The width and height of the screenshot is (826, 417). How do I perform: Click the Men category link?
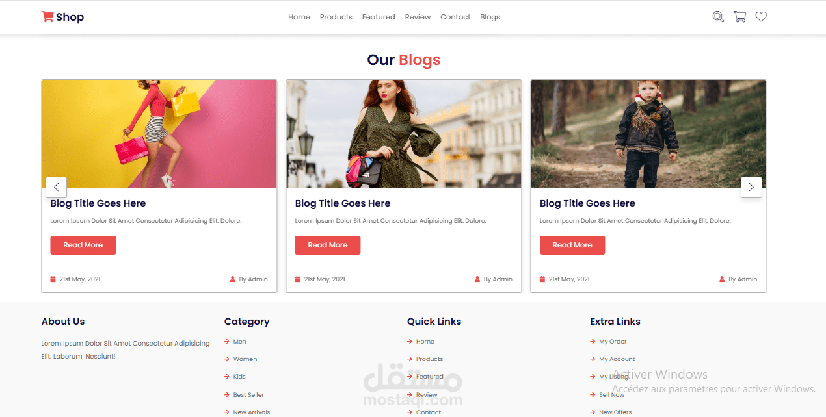coord(235,342)
